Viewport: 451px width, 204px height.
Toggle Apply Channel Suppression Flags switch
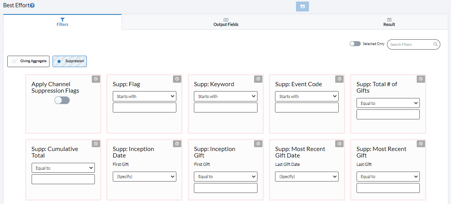(62, 100)
